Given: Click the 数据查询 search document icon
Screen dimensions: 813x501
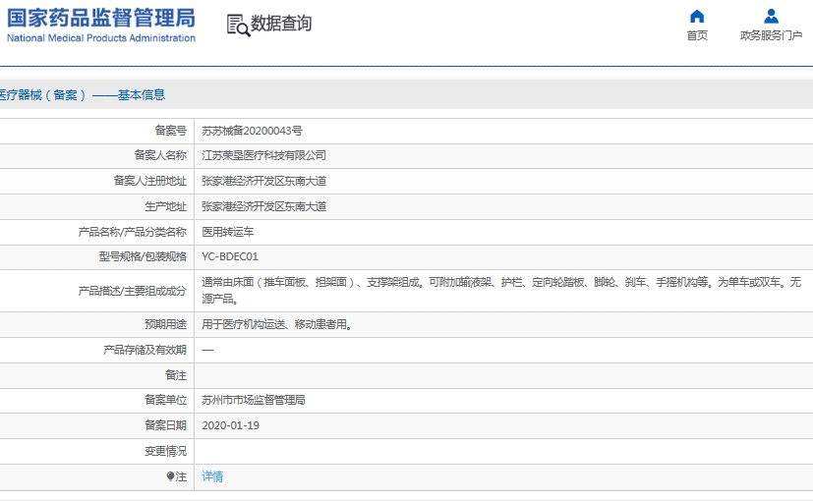Looking at the screenshot, I should point(238,25).
